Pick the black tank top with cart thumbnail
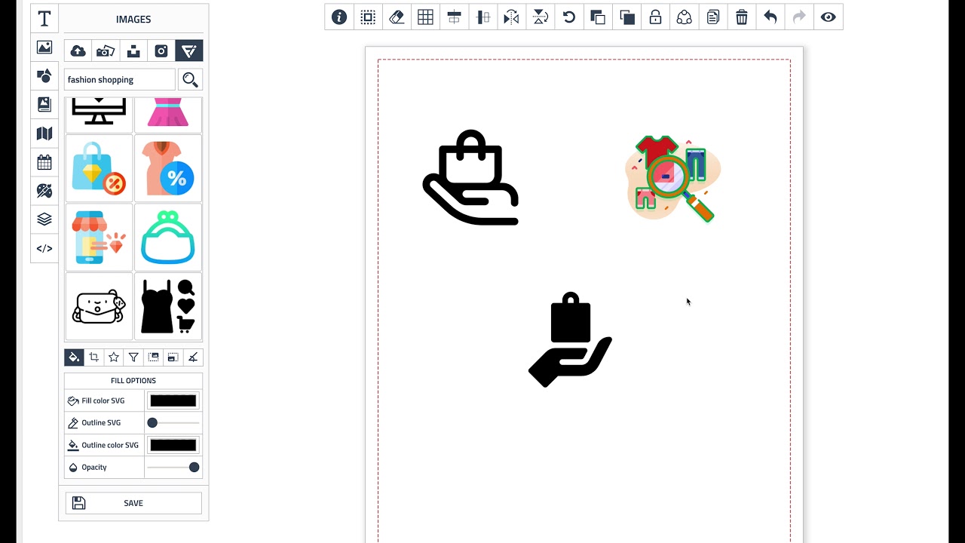Image resolution: width=965 pixels, height=543 pixels. point(168,306)
